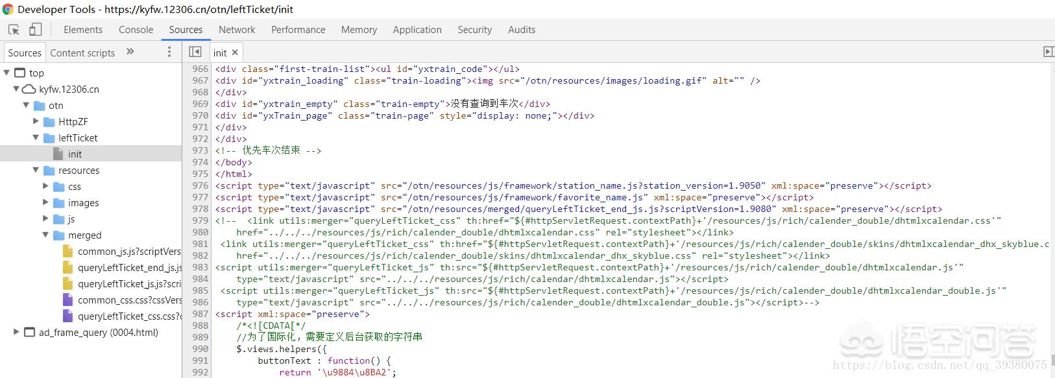Viewport: 1055px width, 378px height.
Task: Open the Sources panel three-dot menu
Action: (x=169, y=52)
